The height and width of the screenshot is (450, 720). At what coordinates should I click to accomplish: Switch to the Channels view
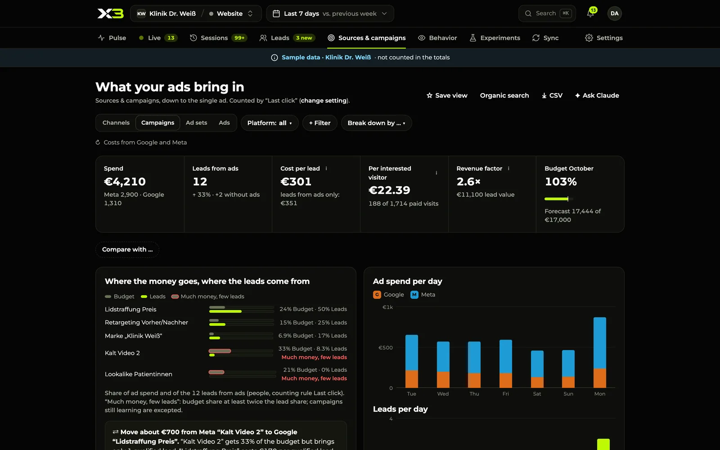(116, 123)
